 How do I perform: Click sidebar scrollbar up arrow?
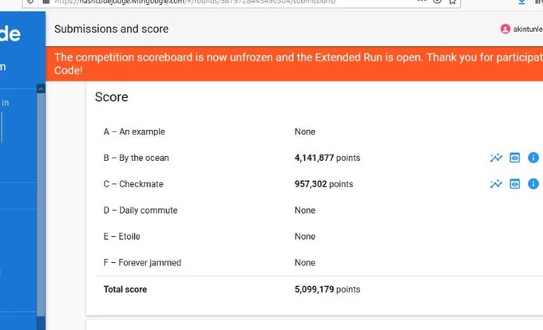tap(41, 88)
